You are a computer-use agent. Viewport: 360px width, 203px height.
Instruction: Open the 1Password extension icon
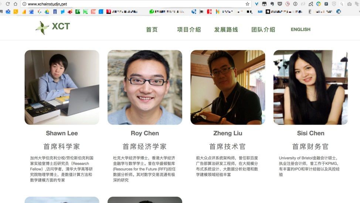[295, 4]
